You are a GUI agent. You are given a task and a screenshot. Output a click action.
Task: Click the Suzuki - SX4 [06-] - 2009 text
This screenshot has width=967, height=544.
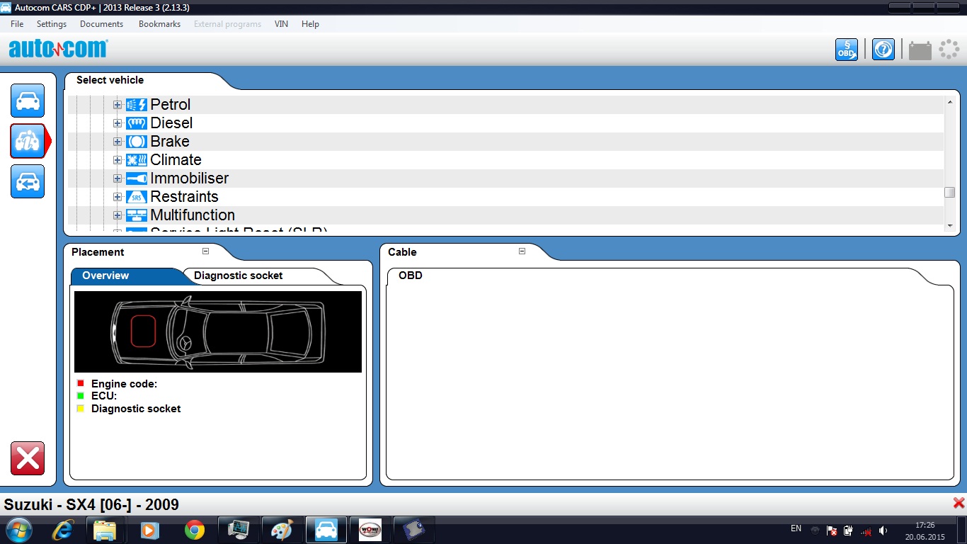tap(91, 505)
